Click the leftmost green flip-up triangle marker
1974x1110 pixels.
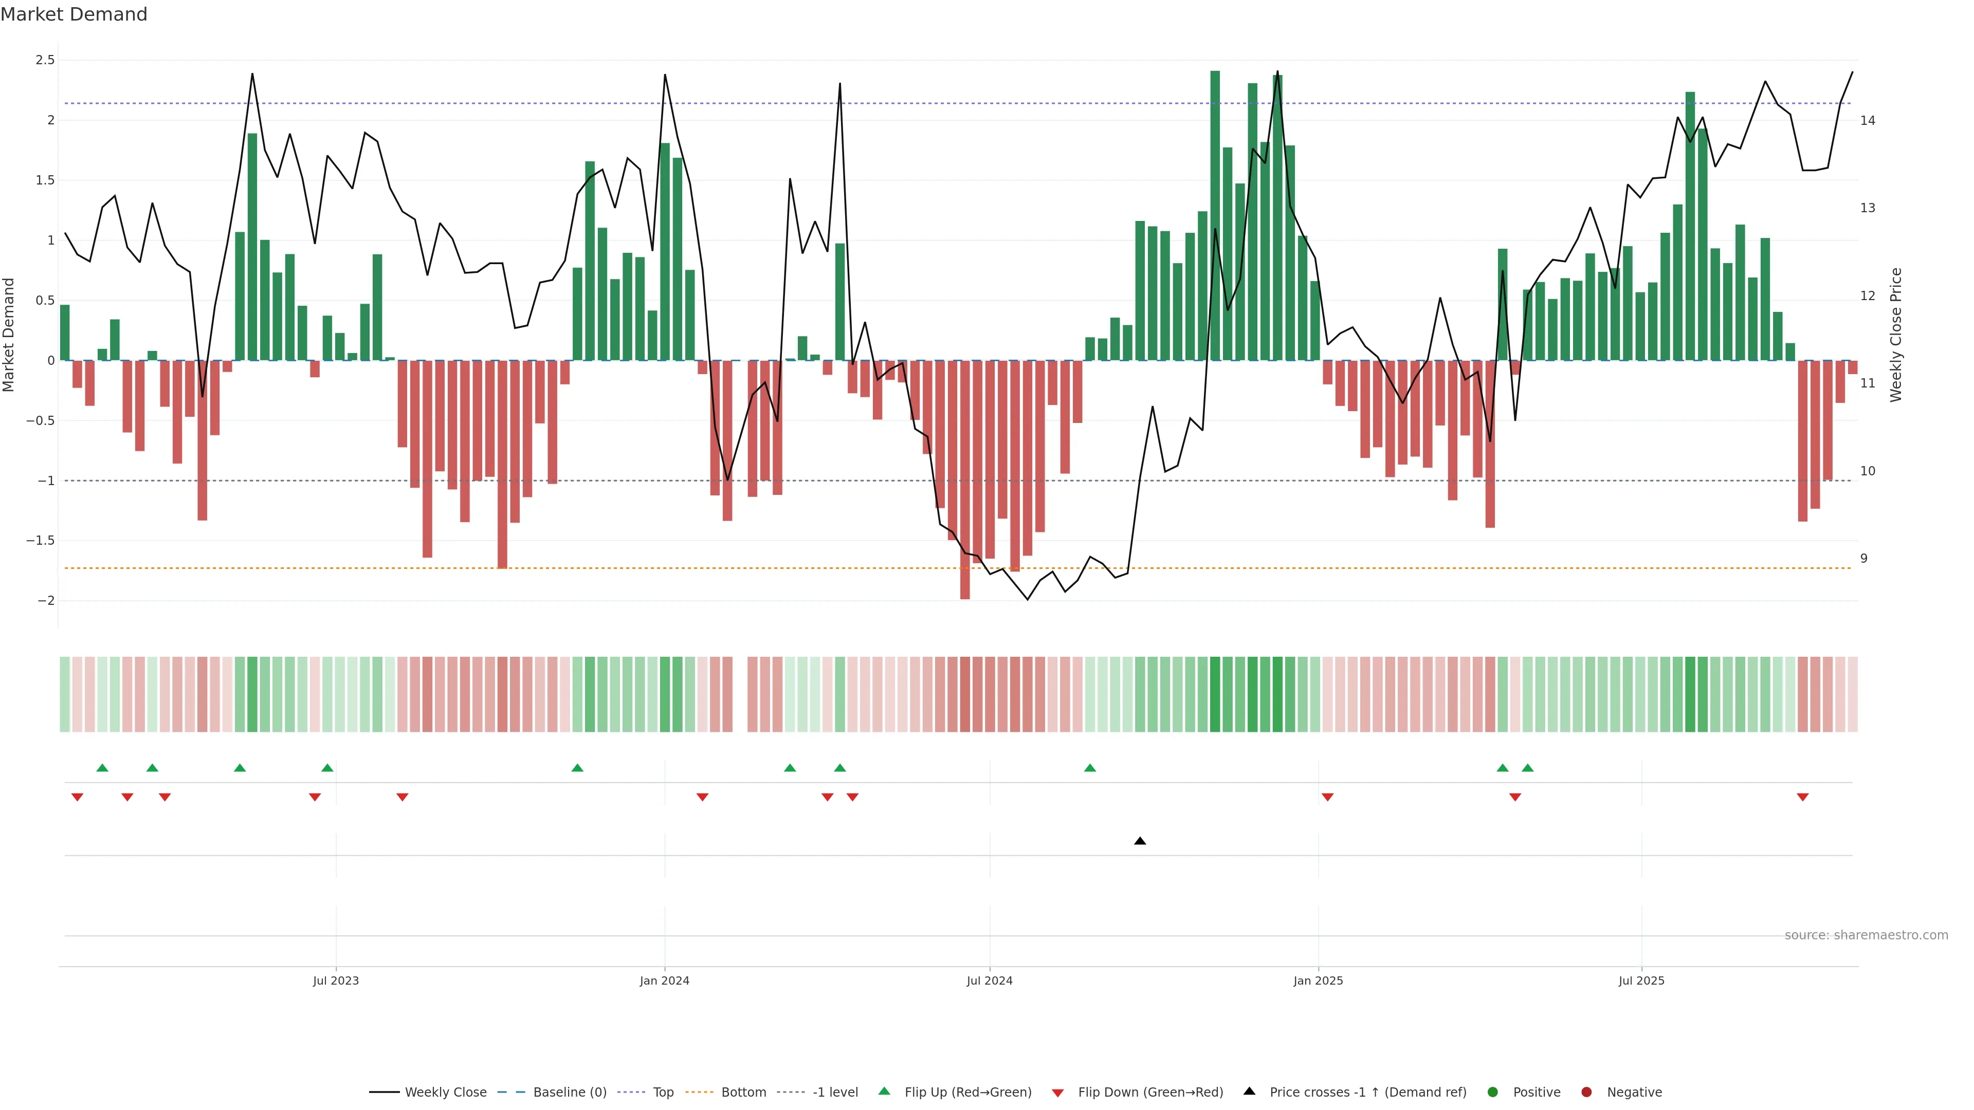(103, 768)
